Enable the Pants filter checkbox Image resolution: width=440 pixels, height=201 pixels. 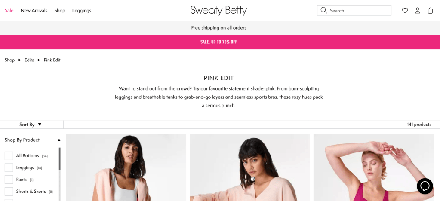pyautogui.click(x=9, y=180)
